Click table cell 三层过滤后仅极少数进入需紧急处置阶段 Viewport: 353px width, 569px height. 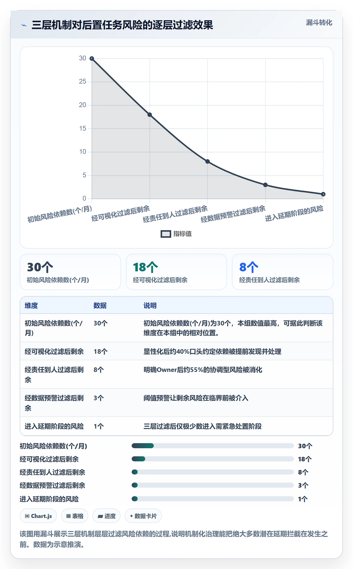coord(202,426)
